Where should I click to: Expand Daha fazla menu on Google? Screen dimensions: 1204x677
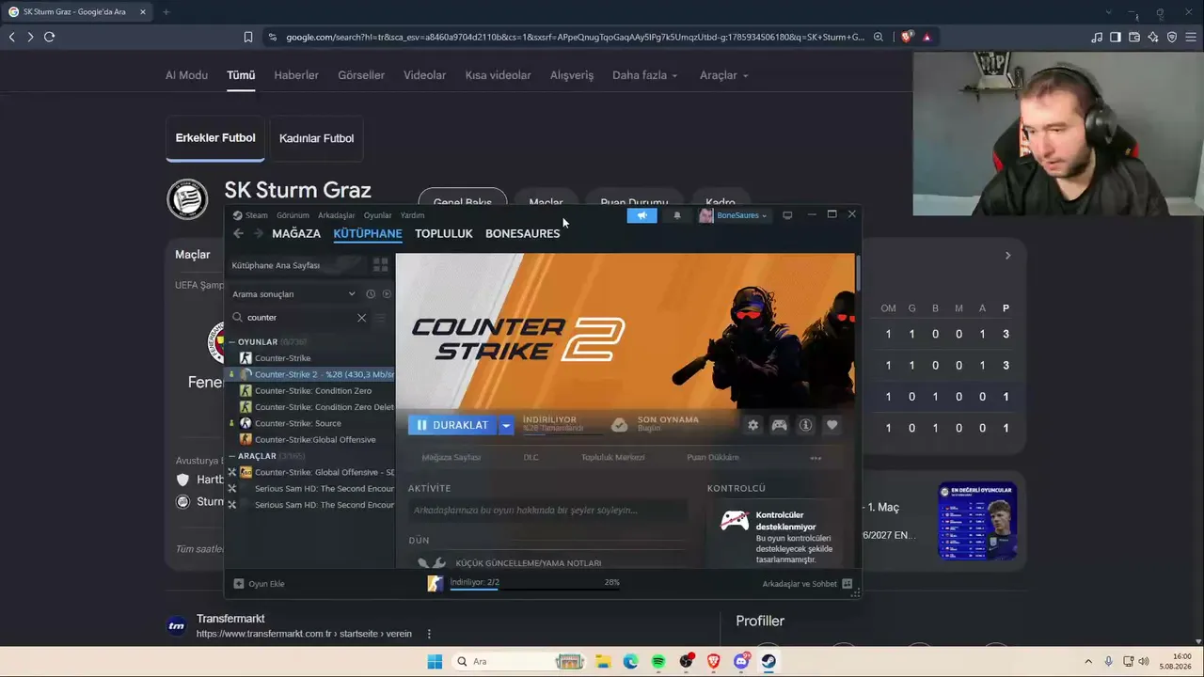[644, 75]
